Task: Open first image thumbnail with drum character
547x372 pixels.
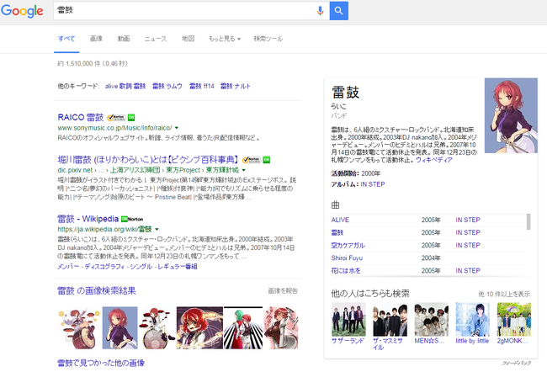Action: (78, 327)
